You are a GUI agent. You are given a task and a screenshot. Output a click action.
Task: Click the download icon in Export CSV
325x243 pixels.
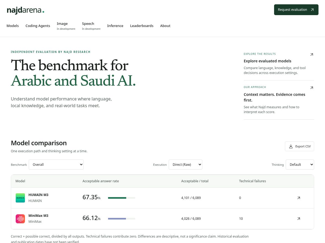[x=291, y=146]
